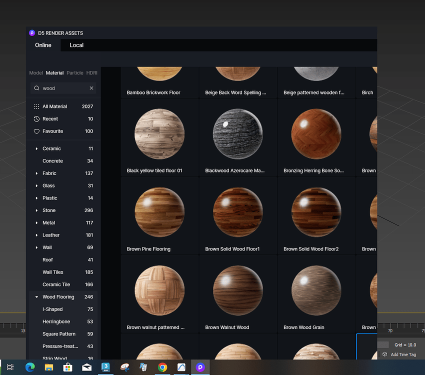Viewport: 425px width, 375px height.
Task: Switch to 3ds Max in the taskbar
Action: tap(105, 367)
